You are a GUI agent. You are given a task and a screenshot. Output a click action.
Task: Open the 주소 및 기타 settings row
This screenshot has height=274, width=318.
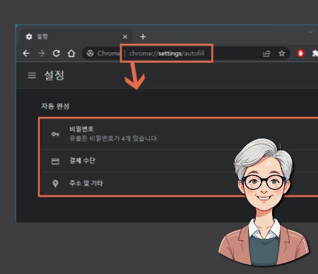(179, 184)
